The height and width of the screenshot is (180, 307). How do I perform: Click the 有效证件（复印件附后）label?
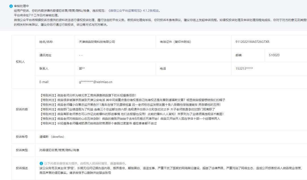coord(175,42)
